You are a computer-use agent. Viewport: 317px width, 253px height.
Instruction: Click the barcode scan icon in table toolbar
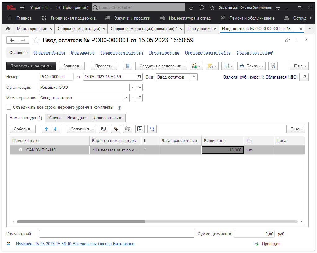[103, 129]
